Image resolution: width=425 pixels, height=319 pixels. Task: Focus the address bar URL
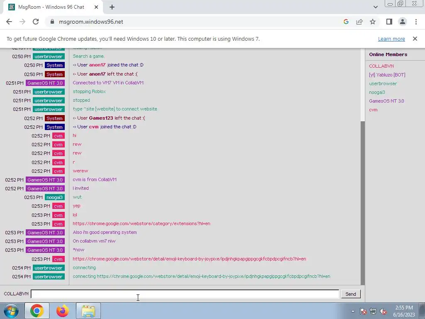point(91,22)
